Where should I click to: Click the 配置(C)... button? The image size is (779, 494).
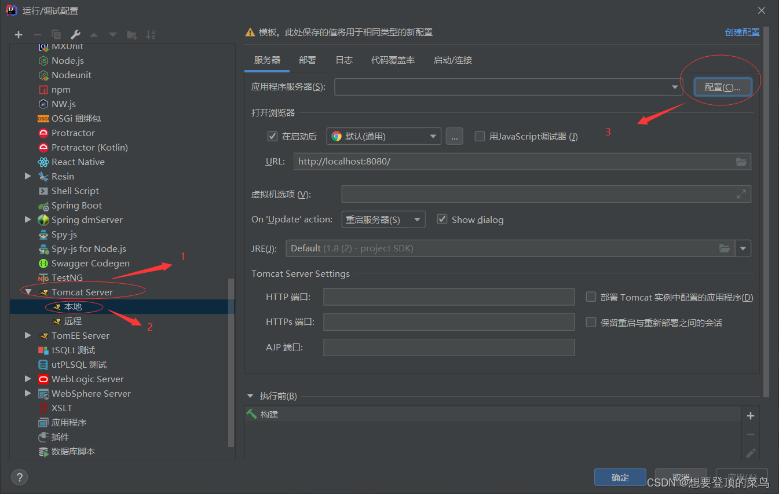[x=723, y=87]
